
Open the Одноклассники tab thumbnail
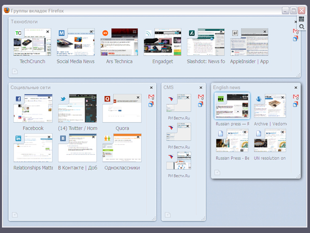click(x=122, y=149)
